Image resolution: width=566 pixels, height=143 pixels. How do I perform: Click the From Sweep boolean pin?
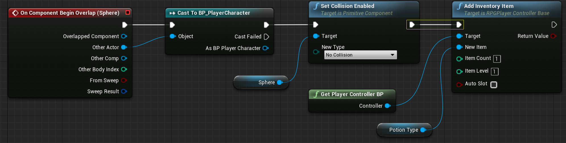pos(124,80)
